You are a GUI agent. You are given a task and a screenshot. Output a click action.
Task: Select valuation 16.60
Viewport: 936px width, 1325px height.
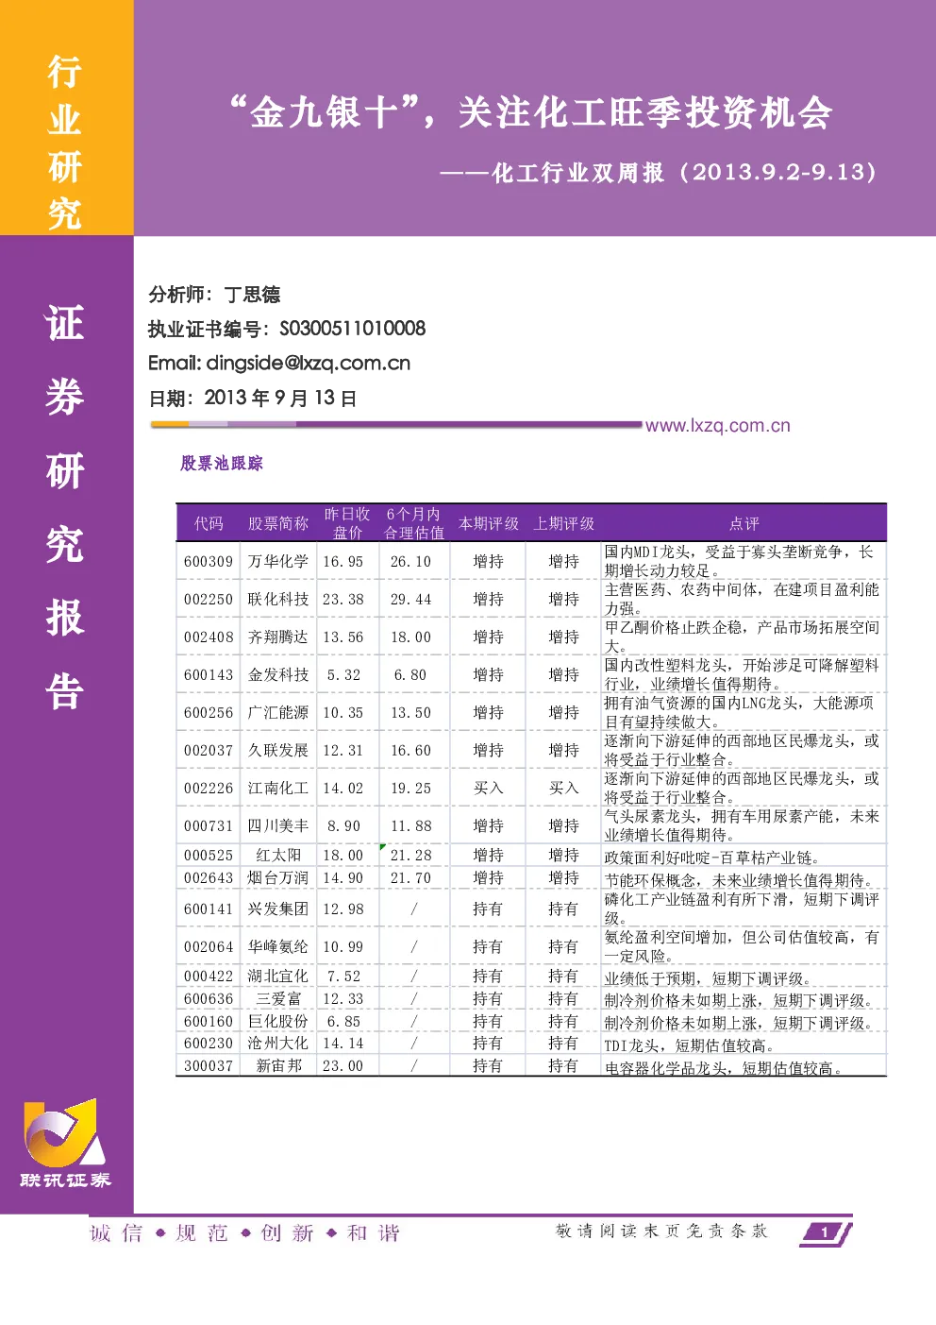pyautogui.click(x=411, y=751)
